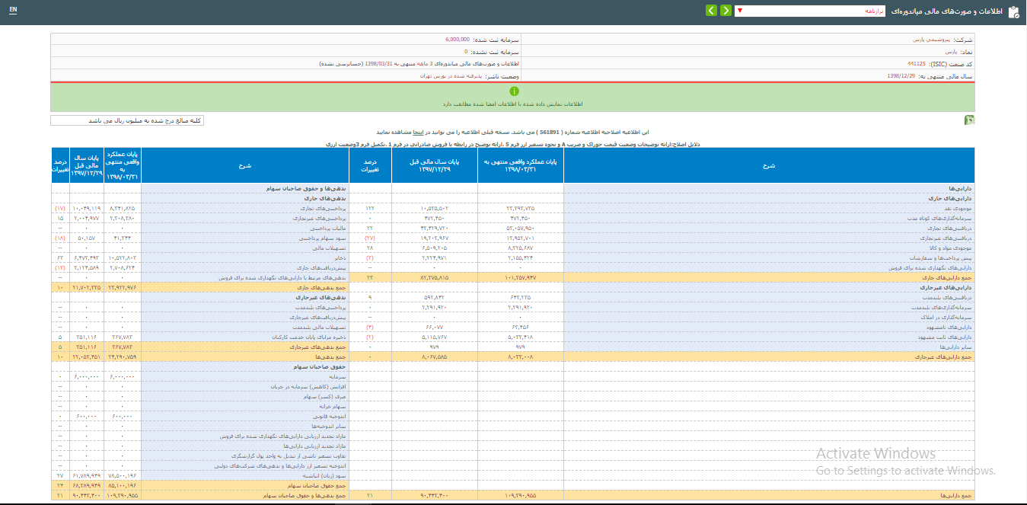1027x505 pixels.
Task: Click the سایر دارایی‌ها row label
Action: 956,346
